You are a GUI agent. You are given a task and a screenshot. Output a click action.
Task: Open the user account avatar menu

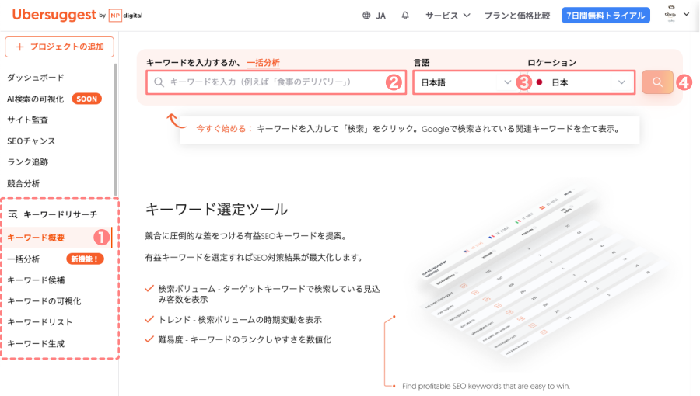[x=677, y=14]
